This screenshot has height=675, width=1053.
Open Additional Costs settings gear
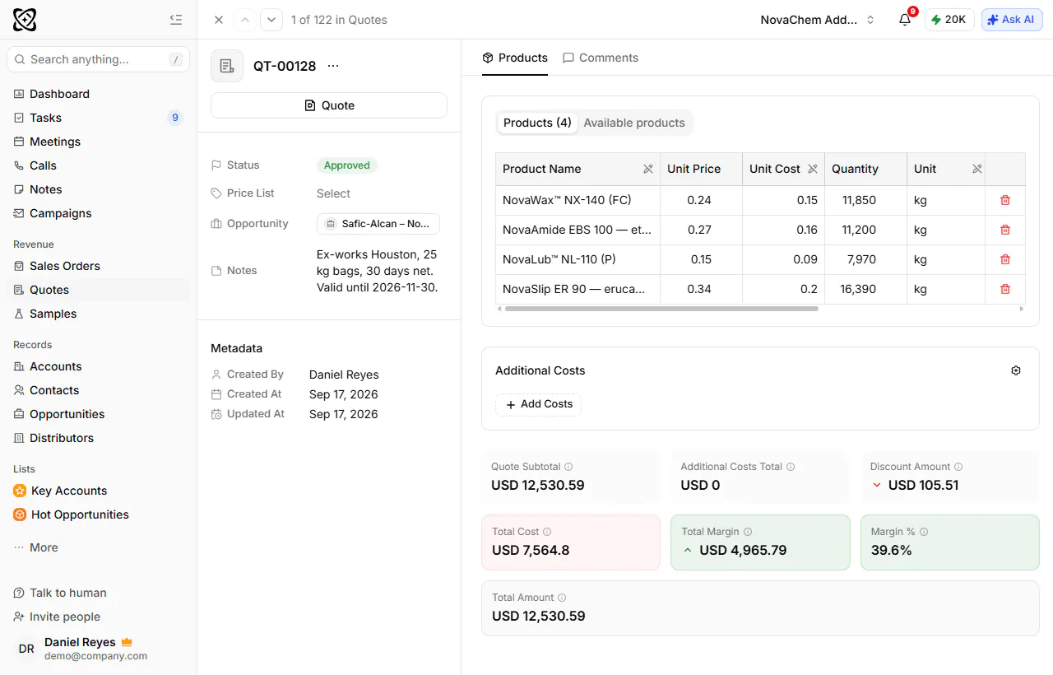click(1016, 370)
